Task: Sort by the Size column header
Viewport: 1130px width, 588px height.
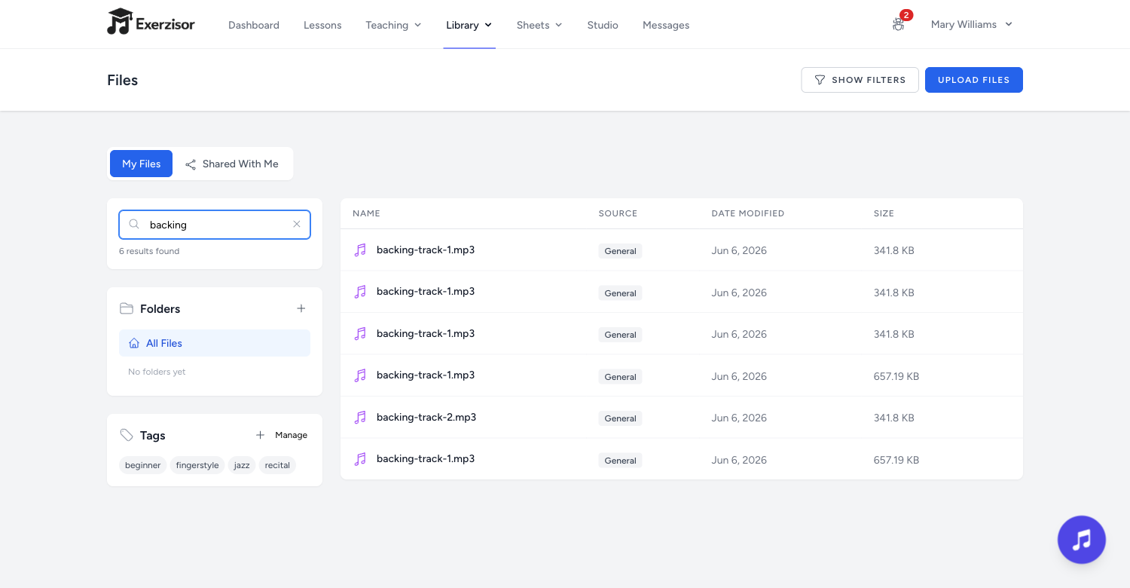Action: [884, 213]
